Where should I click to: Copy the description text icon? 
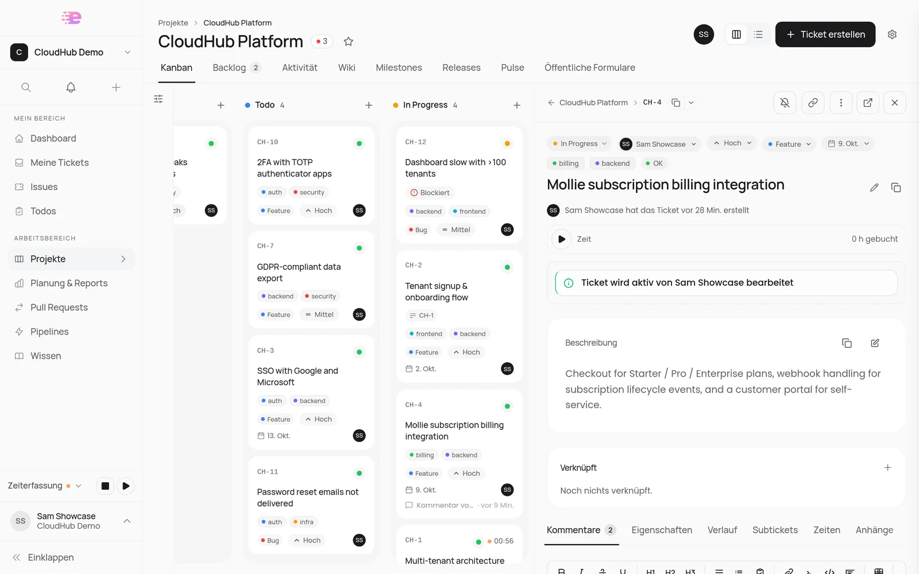click(x=847, y=343)
